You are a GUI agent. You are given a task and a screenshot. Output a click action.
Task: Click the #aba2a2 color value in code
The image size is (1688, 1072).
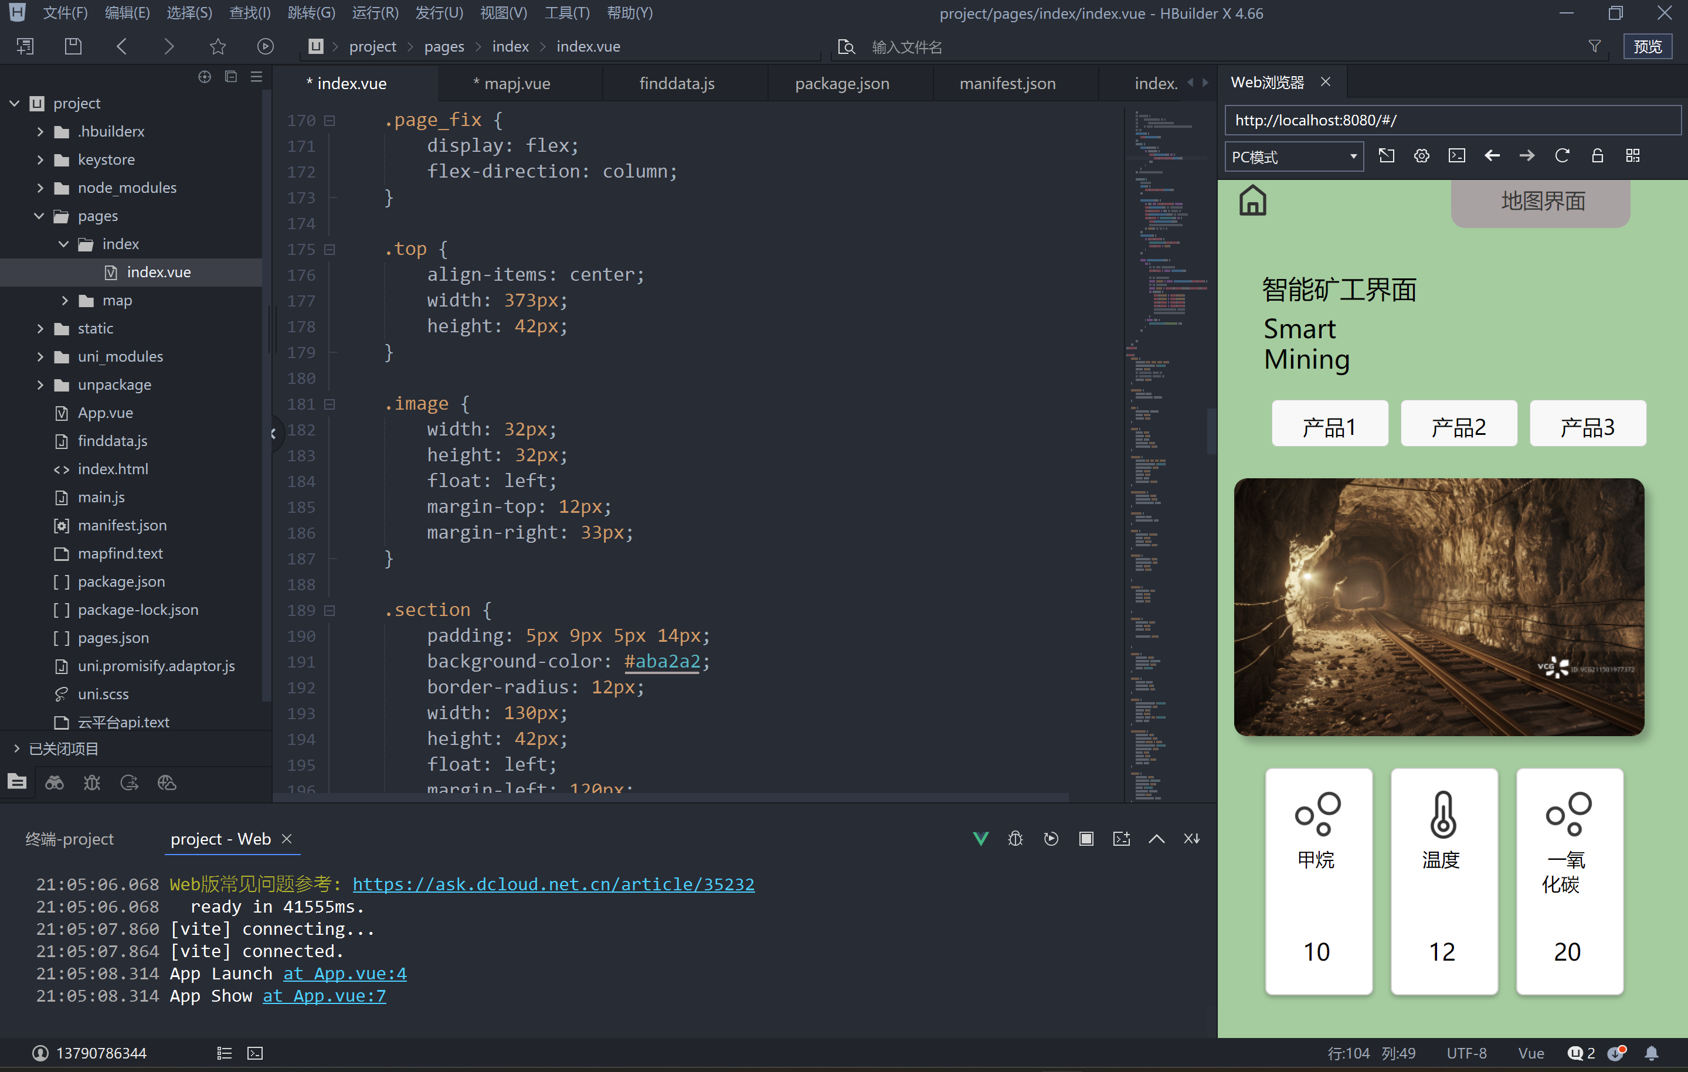click(662, 661)
